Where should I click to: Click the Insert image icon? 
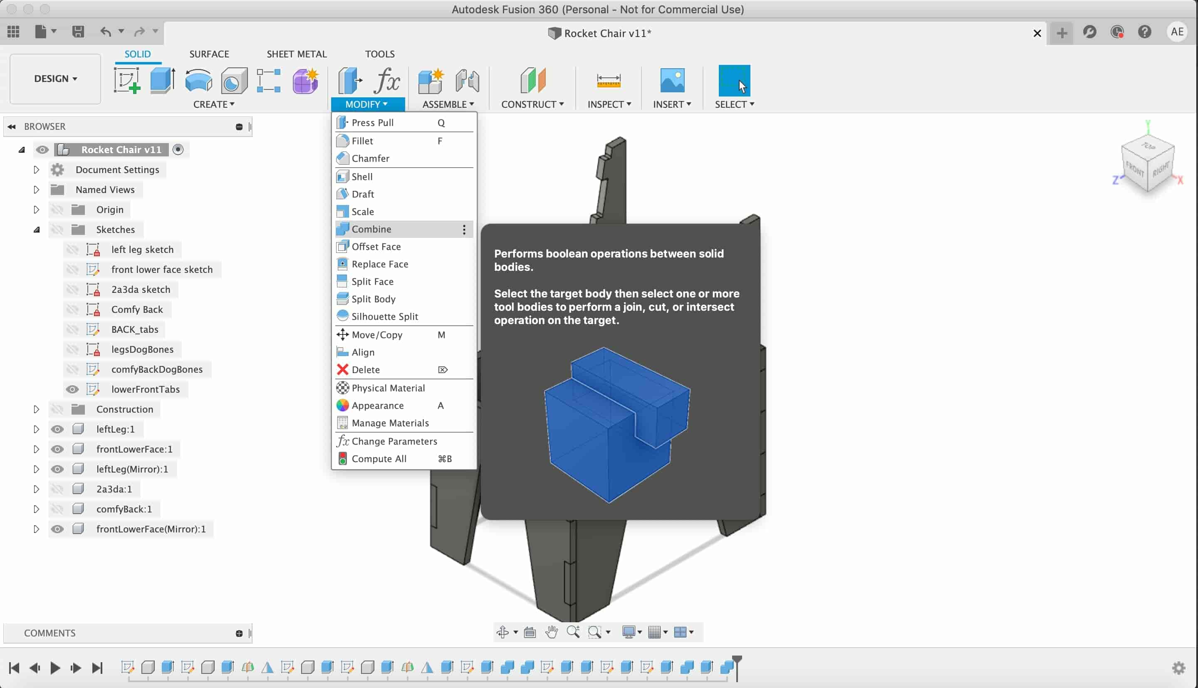(672, 80)
